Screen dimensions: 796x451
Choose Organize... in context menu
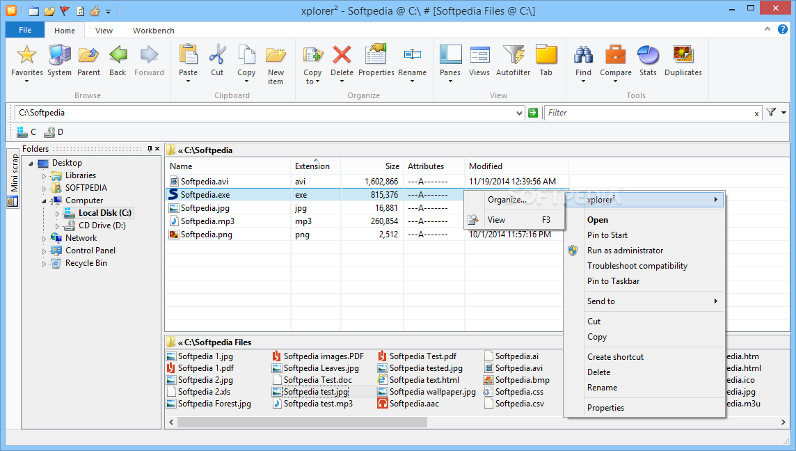(514, 200)
